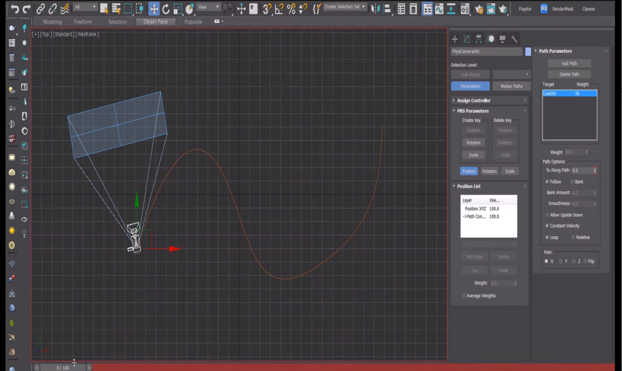Click the object color swatch beside PhysCamera001
This screenshot has height=371, width=622.
pos(528,52)
